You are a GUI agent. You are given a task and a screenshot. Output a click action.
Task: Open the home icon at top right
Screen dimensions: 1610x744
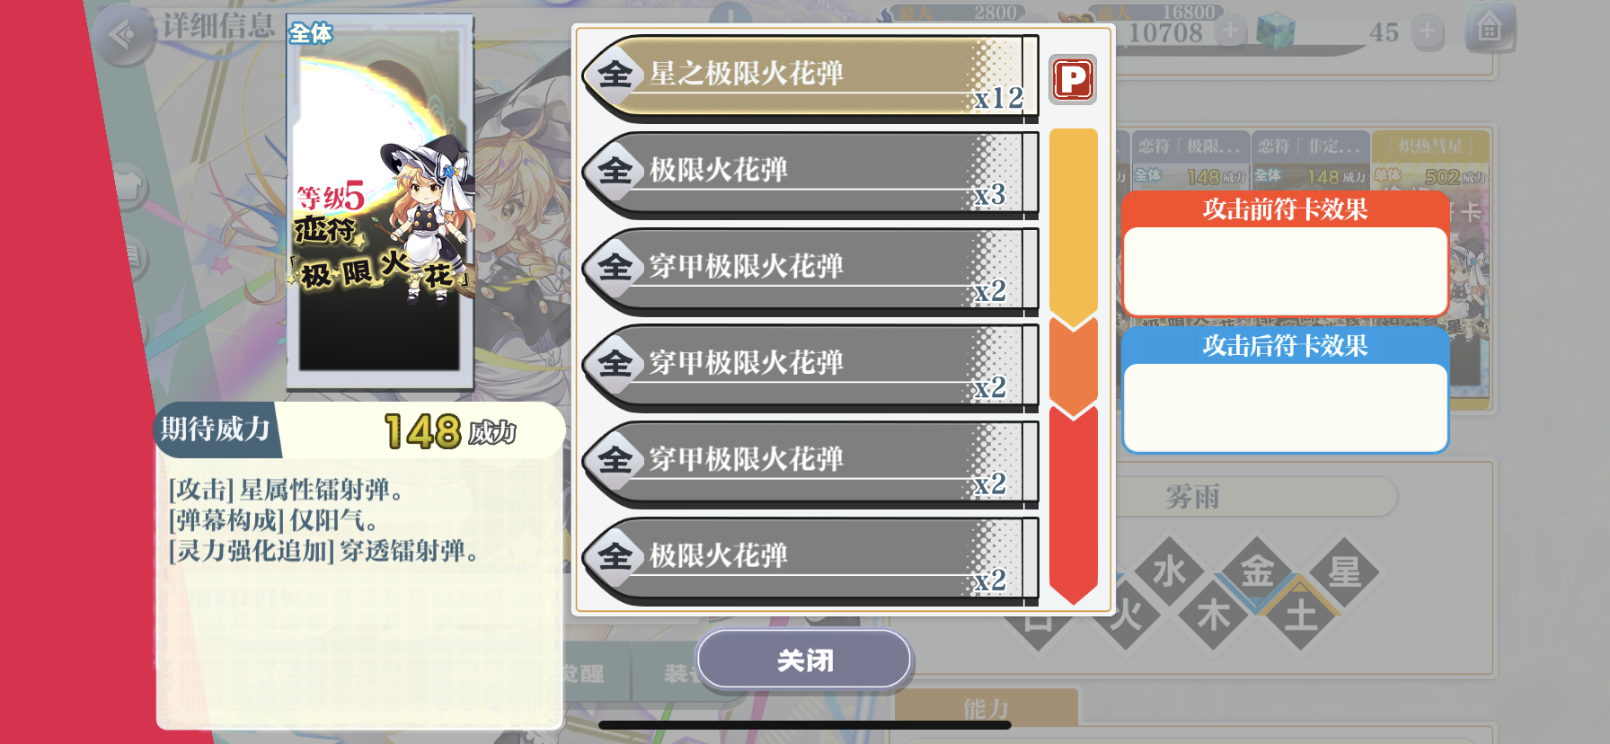tap(1489, 30)
